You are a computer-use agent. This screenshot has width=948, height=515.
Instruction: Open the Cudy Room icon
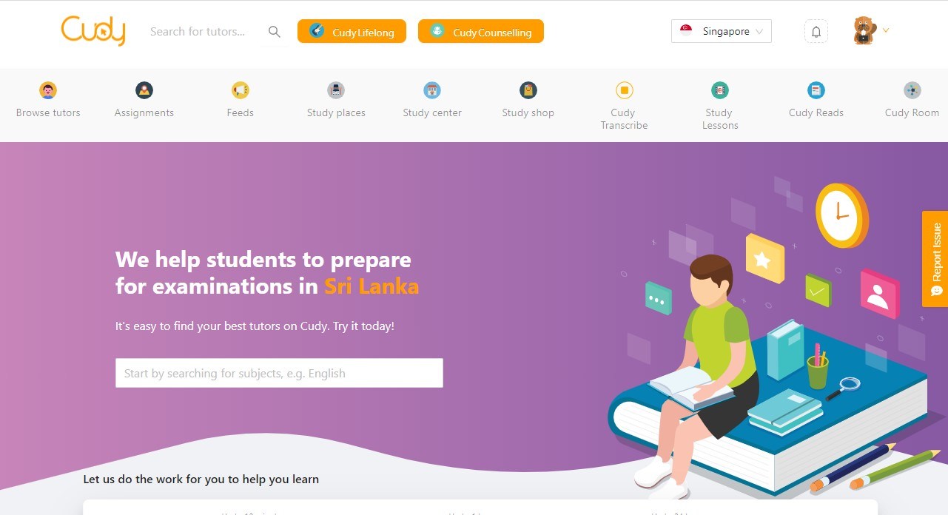pos(912,90)
